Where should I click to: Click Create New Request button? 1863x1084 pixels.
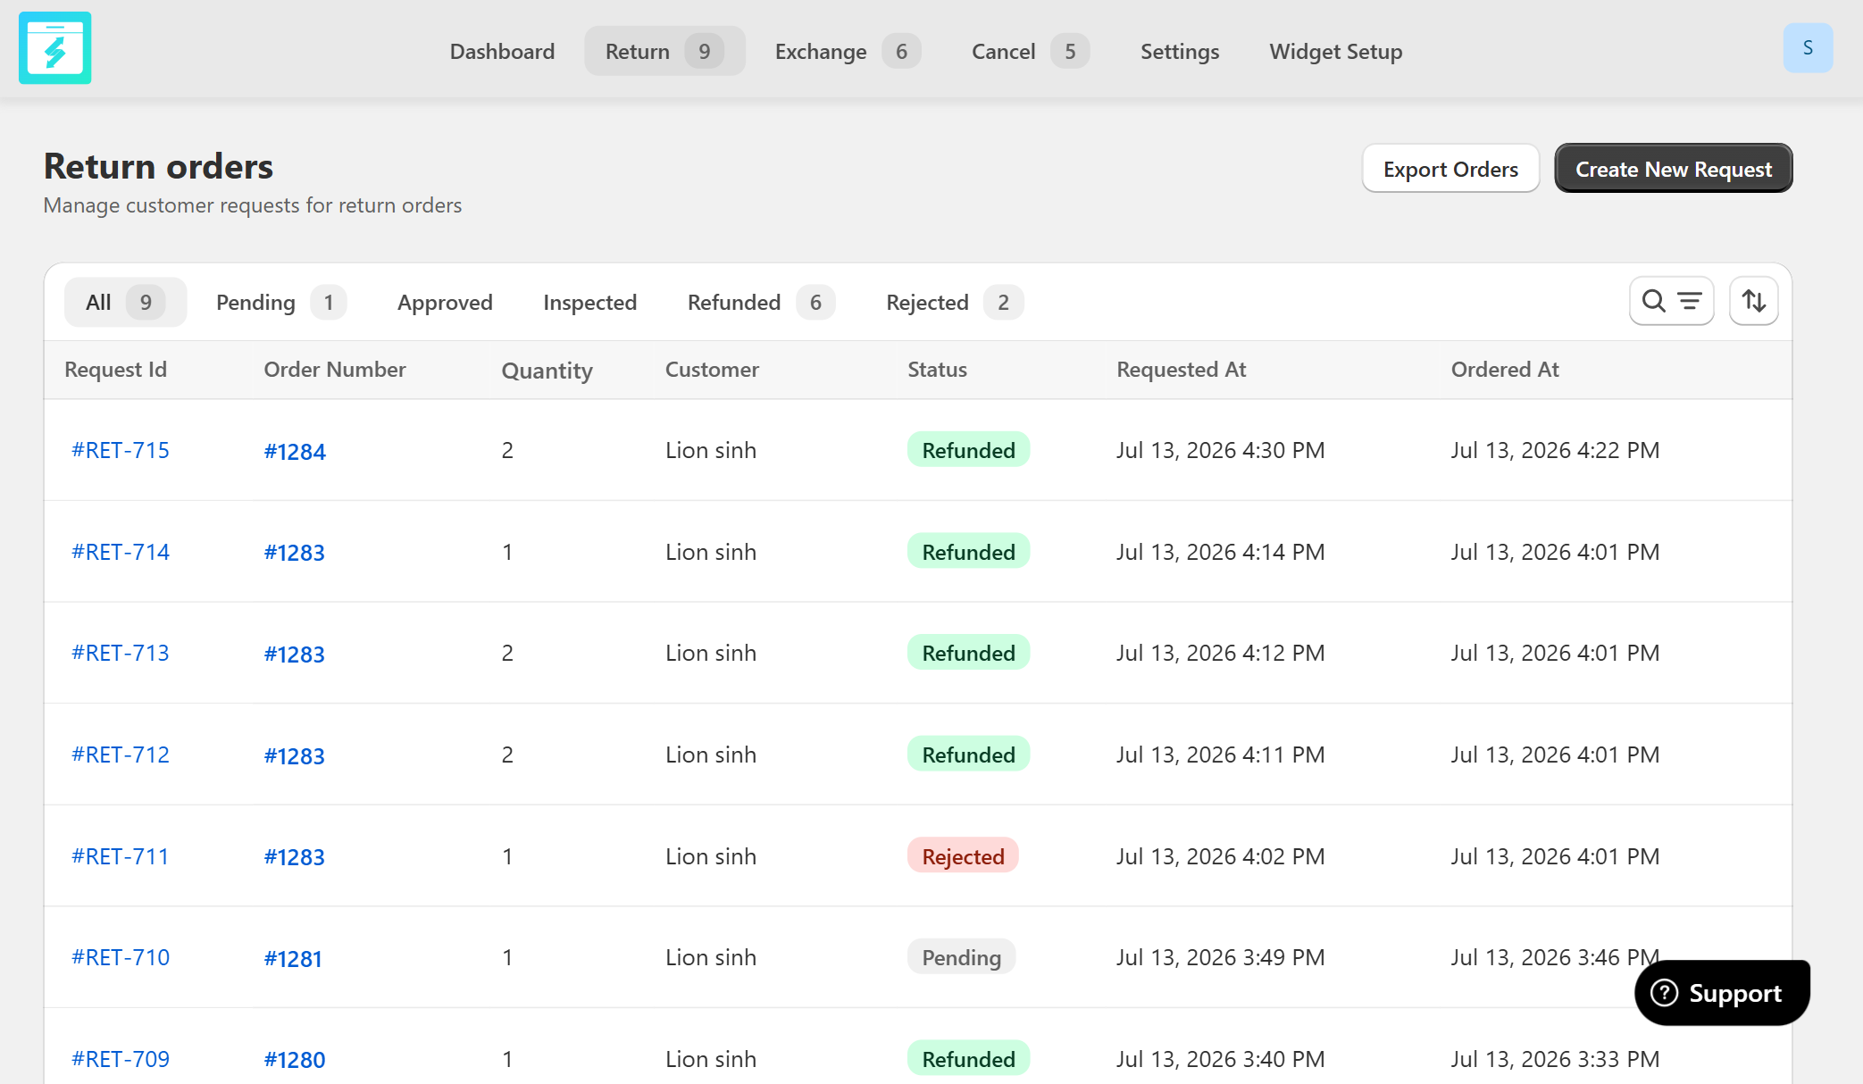pos(1674,169)
